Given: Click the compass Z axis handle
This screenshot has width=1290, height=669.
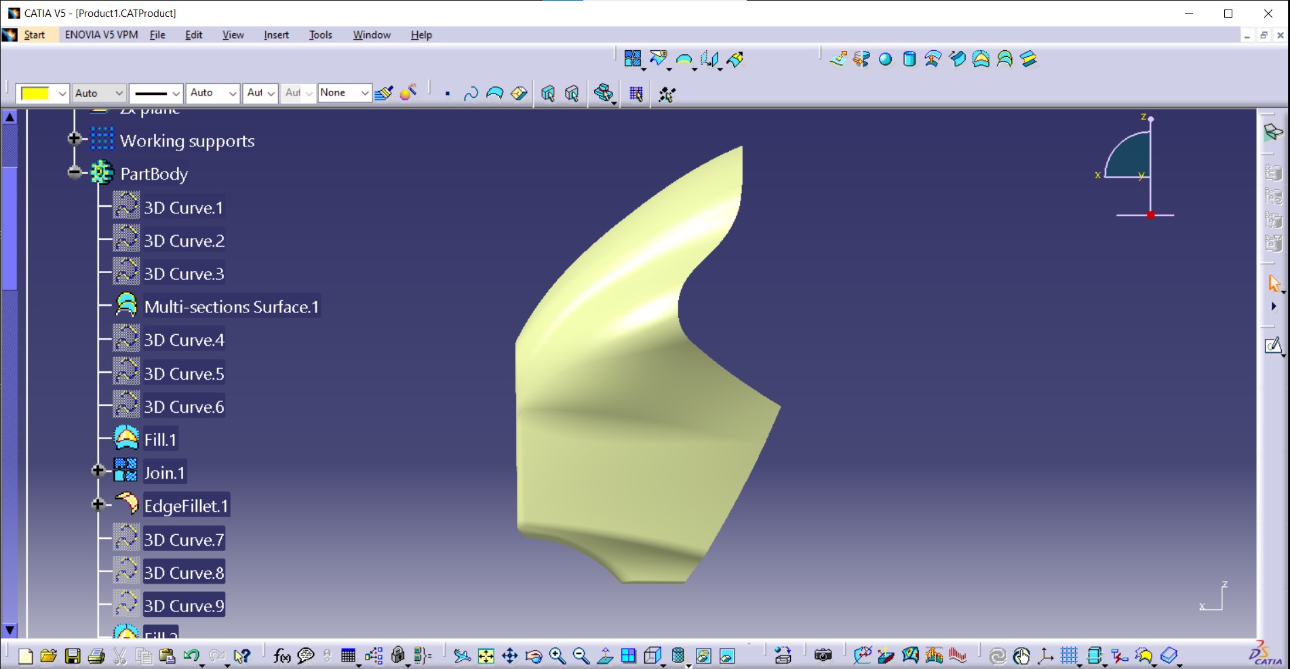Looking at the screenshot, I should (1150, 119).
